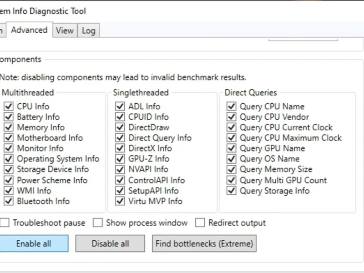Uncheck Storage Device Info

tap(8, 169)
